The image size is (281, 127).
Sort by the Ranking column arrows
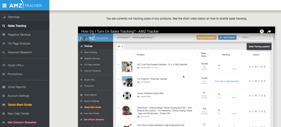(x=241, y=55)
